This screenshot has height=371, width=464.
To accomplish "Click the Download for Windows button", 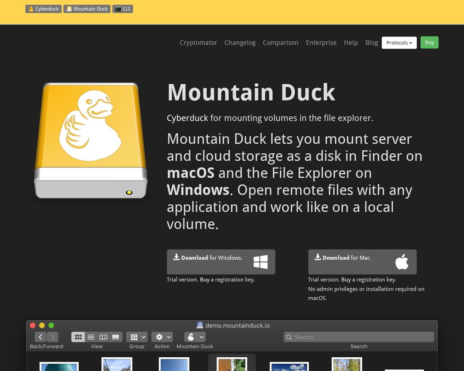I will pos(221,262).
